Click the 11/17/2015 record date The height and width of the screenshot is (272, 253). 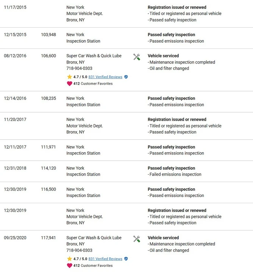pyautogui.click(x=15, y=7)
